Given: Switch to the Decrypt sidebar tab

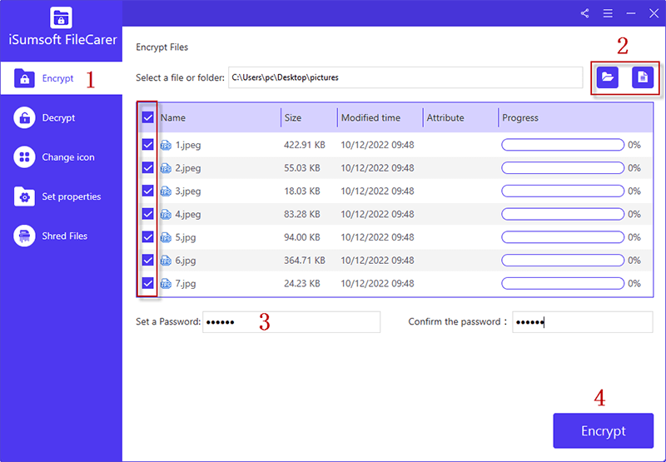Looking at the screenshot, I should pyautogui.click(x=61, y=117).
